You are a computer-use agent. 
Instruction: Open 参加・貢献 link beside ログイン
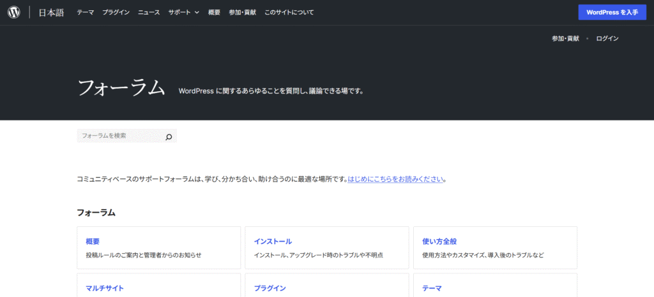tap(565, 38)
